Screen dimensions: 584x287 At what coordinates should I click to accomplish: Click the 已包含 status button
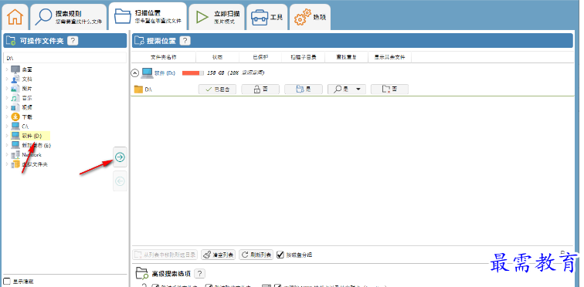click(x=217, y=89)
